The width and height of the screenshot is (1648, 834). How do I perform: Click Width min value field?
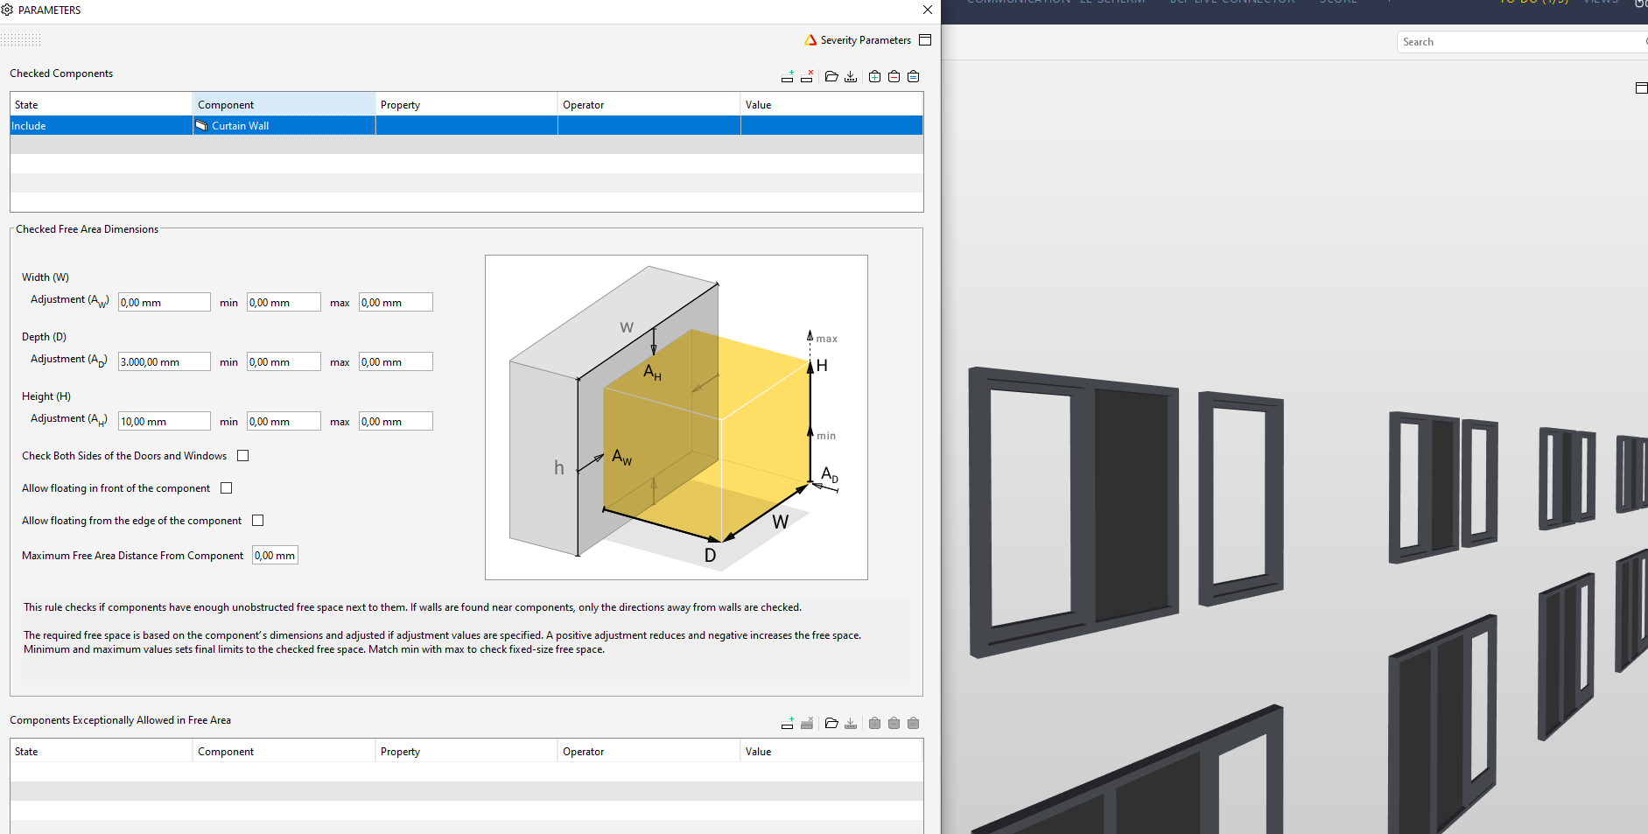tap(284, 302)
